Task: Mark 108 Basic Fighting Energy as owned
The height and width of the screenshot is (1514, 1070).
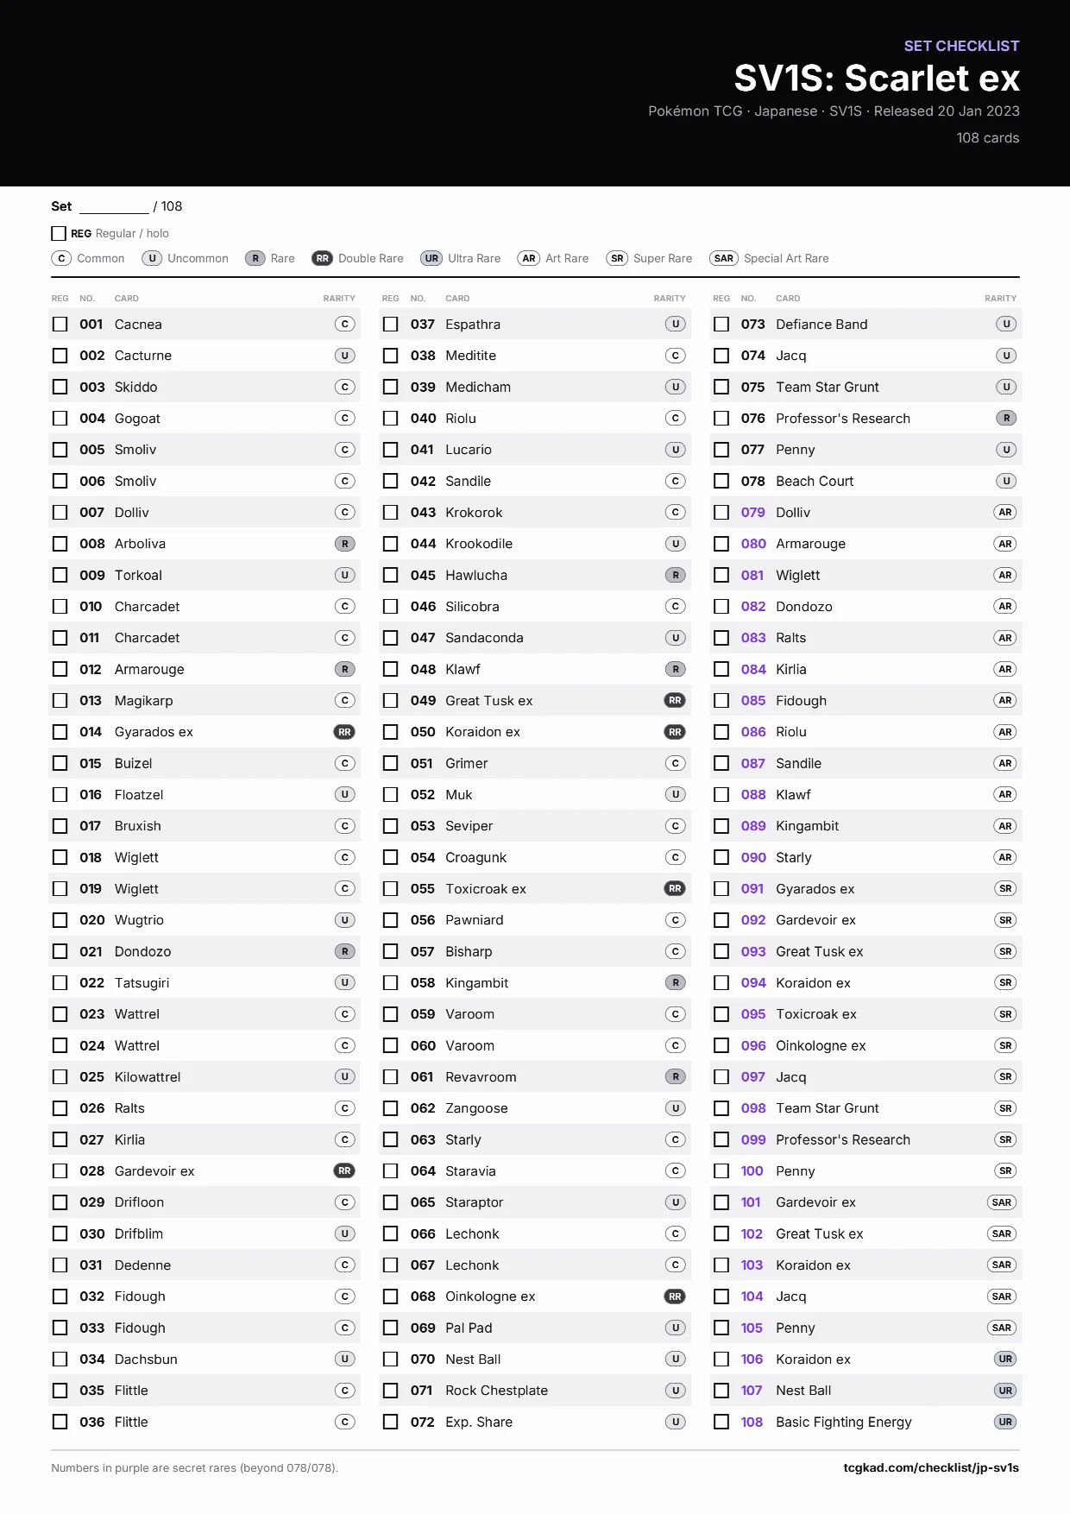Action: (721, 1422)
